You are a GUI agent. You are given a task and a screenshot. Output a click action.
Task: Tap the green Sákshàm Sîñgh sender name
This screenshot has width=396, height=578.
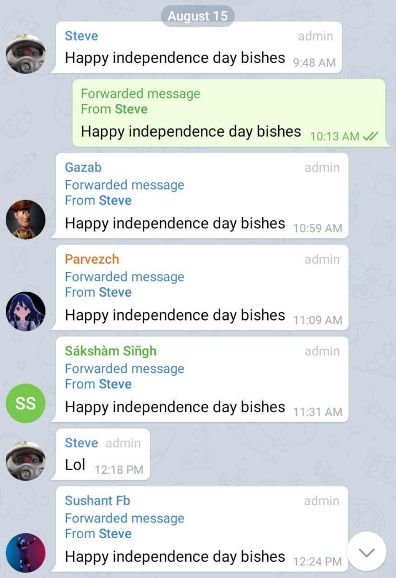(x=111, y=351)
